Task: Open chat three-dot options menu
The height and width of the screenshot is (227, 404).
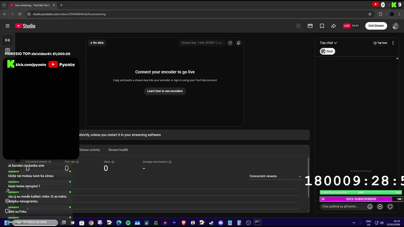Action: 393,43
